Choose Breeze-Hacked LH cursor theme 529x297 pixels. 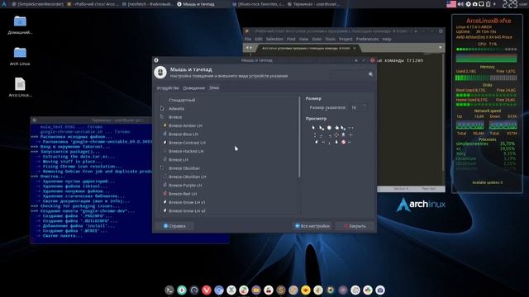[228, 151]
